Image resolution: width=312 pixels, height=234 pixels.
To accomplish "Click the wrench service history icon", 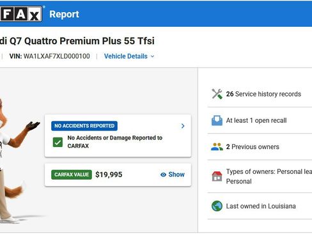I will pyautogui.click(x=217, y=94).
